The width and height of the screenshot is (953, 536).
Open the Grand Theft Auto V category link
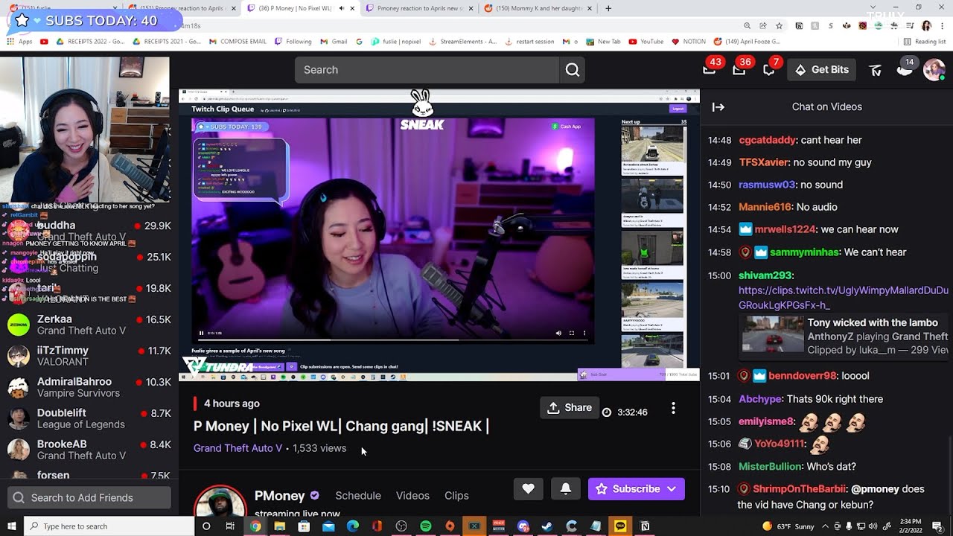click(x=238, y=448)
